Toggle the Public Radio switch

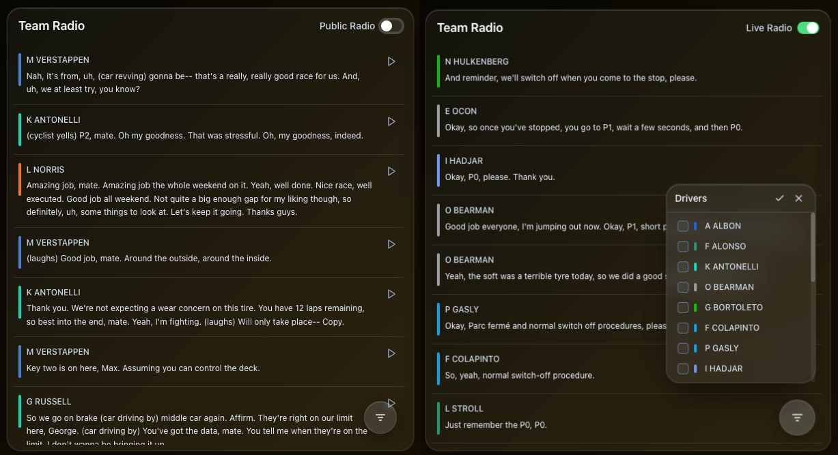(391, 26)
